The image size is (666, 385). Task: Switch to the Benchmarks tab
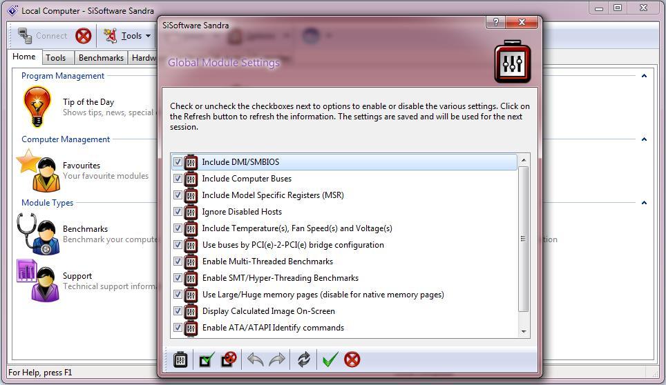(101, 58)
